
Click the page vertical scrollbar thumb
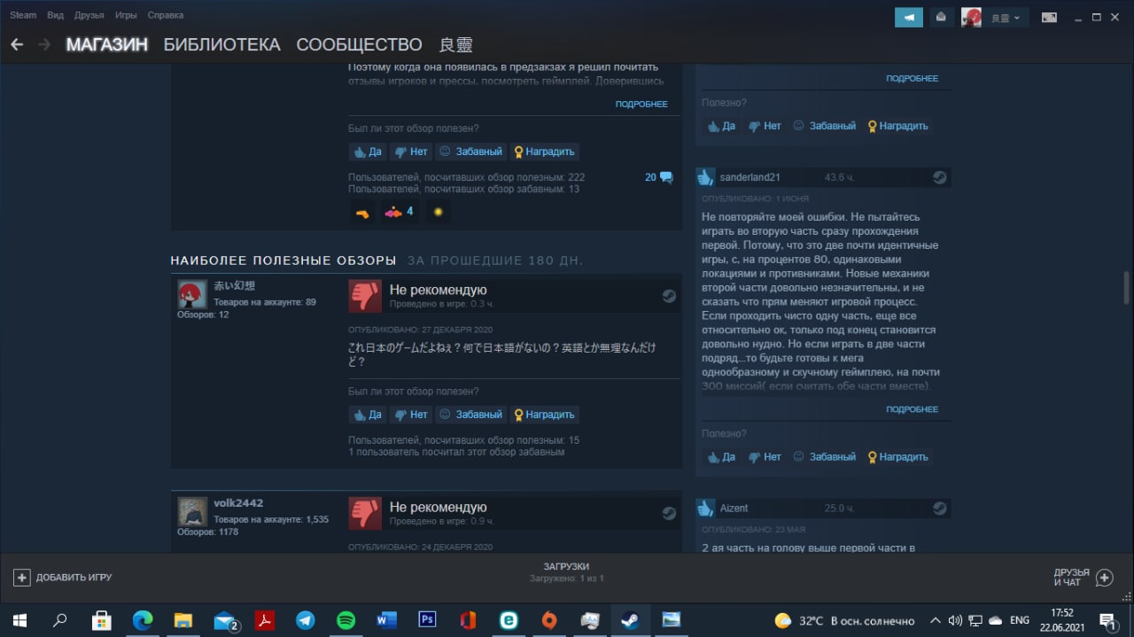click(x=1127, y=287)
